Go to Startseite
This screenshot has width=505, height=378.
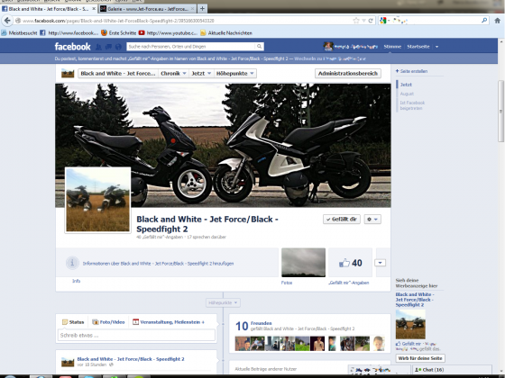point(418,47)
